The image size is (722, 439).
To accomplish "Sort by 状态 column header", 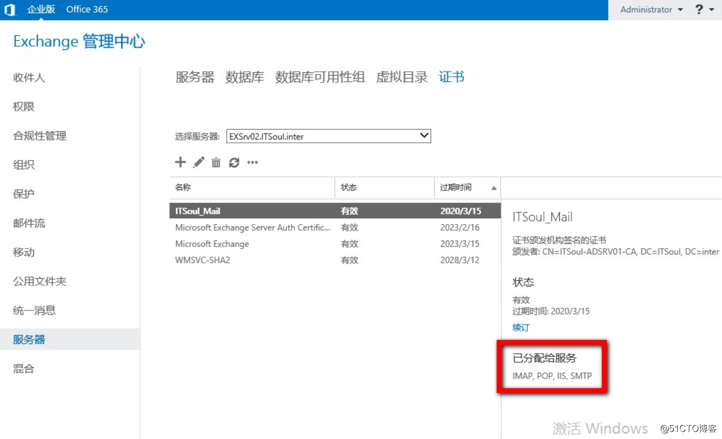I will 384,188.
